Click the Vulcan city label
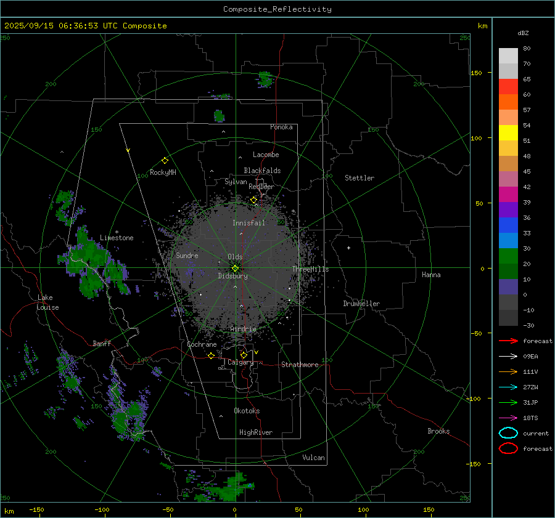Viewport: 555px width, 518px height. coord(313,458)
